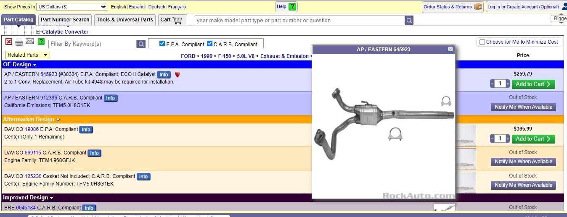Image resolution: width=567 pixels, height=217 pixels.
Task: Open the Cart tab
Action: tap(172, 20)
